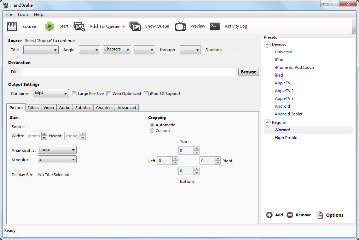
Task: Select the iPod preset
Action: coord(279,60)
